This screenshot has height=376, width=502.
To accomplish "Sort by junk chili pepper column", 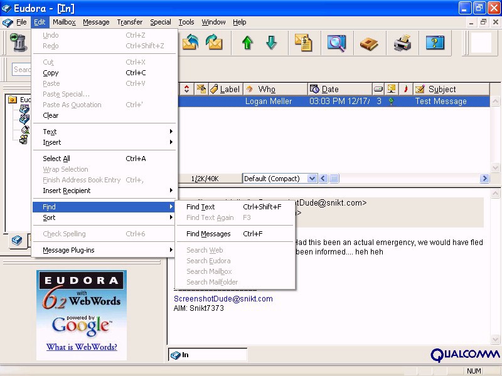I will [405, 89].
